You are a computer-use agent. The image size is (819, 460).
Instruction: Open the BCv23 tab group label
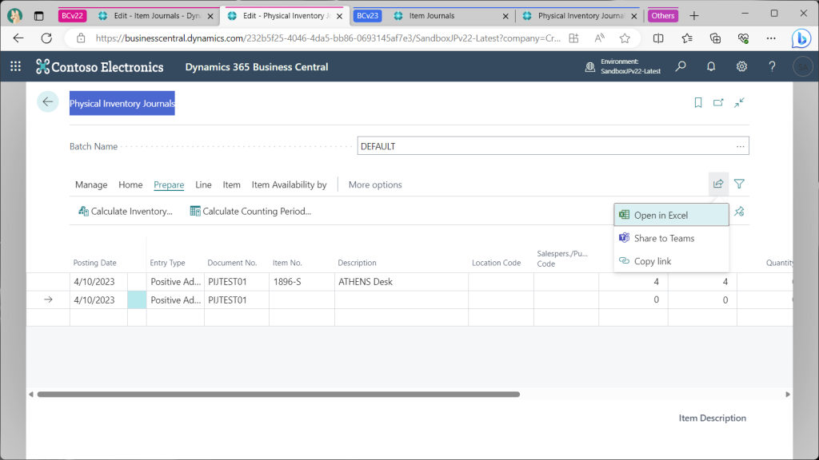[367, 16]
